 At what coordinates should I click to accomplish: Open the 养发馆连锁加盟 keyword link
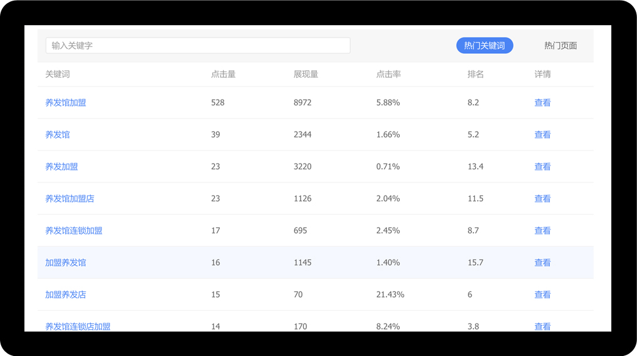(74, 231)
